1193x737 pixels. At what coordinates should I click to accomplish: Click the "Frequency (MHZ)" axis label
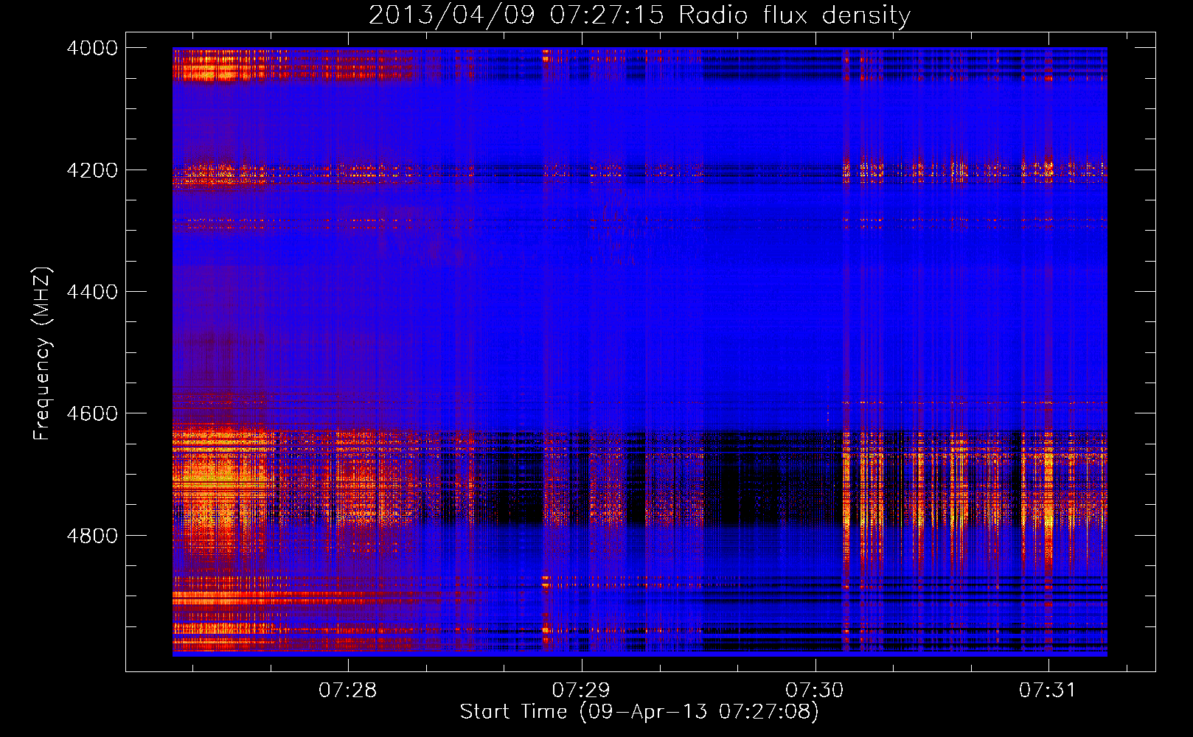[43, 354]
